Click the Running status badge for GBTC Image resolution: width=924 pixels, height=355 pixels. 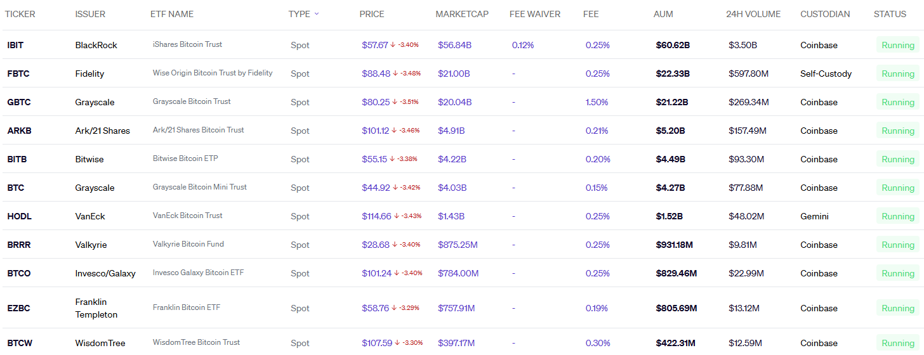(x=898, y=102)
